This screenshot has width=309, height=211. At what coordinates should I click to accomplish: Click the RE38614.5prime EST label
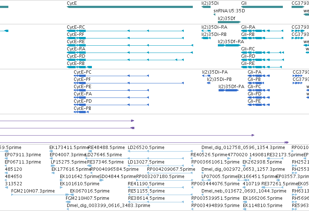[146, 199]
